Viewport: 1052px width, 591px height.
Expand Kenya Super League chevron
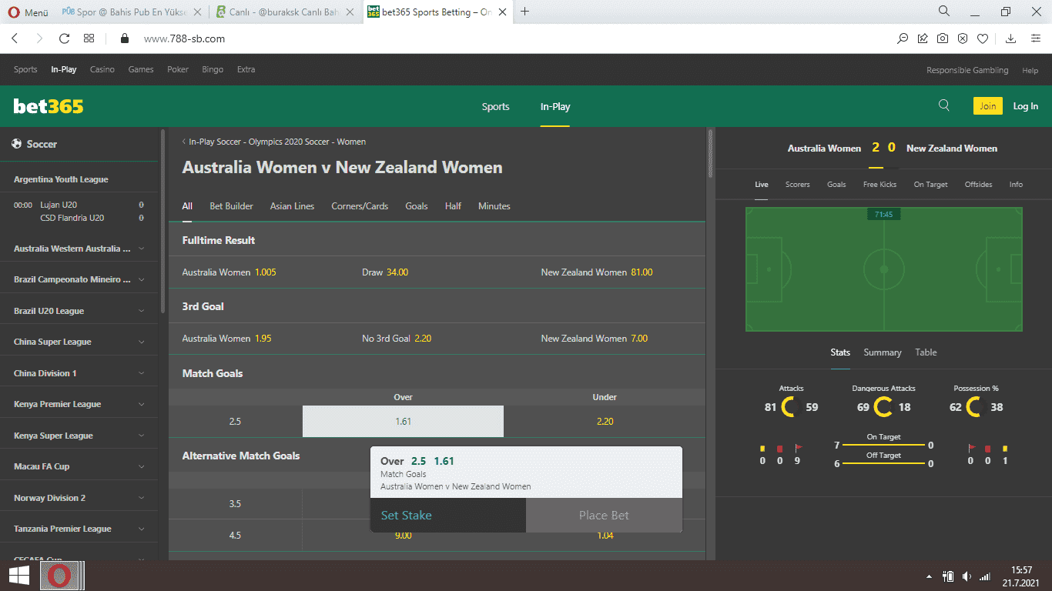click(x=142, y=436)
